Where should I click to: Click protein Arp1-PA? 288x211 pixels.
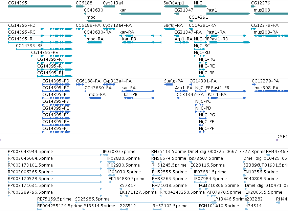[x=184, y=88]
